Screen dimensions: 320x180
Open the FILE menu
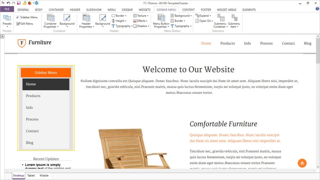[x=7, y=9]
